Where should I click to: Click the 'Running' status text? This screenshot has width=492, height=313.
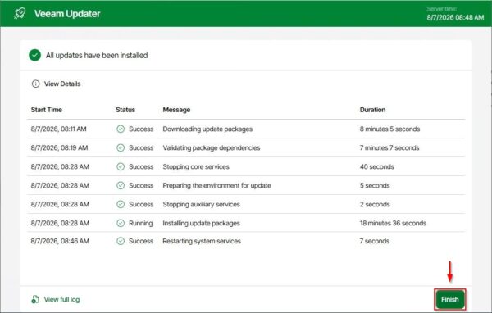click(x=140, y=223)
